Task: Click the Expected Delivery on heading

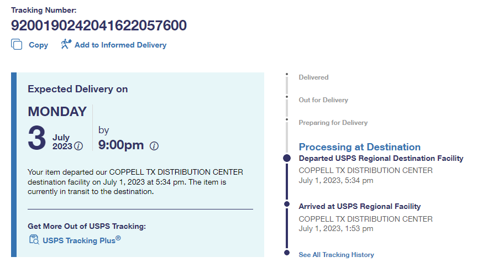Action: 77,89
